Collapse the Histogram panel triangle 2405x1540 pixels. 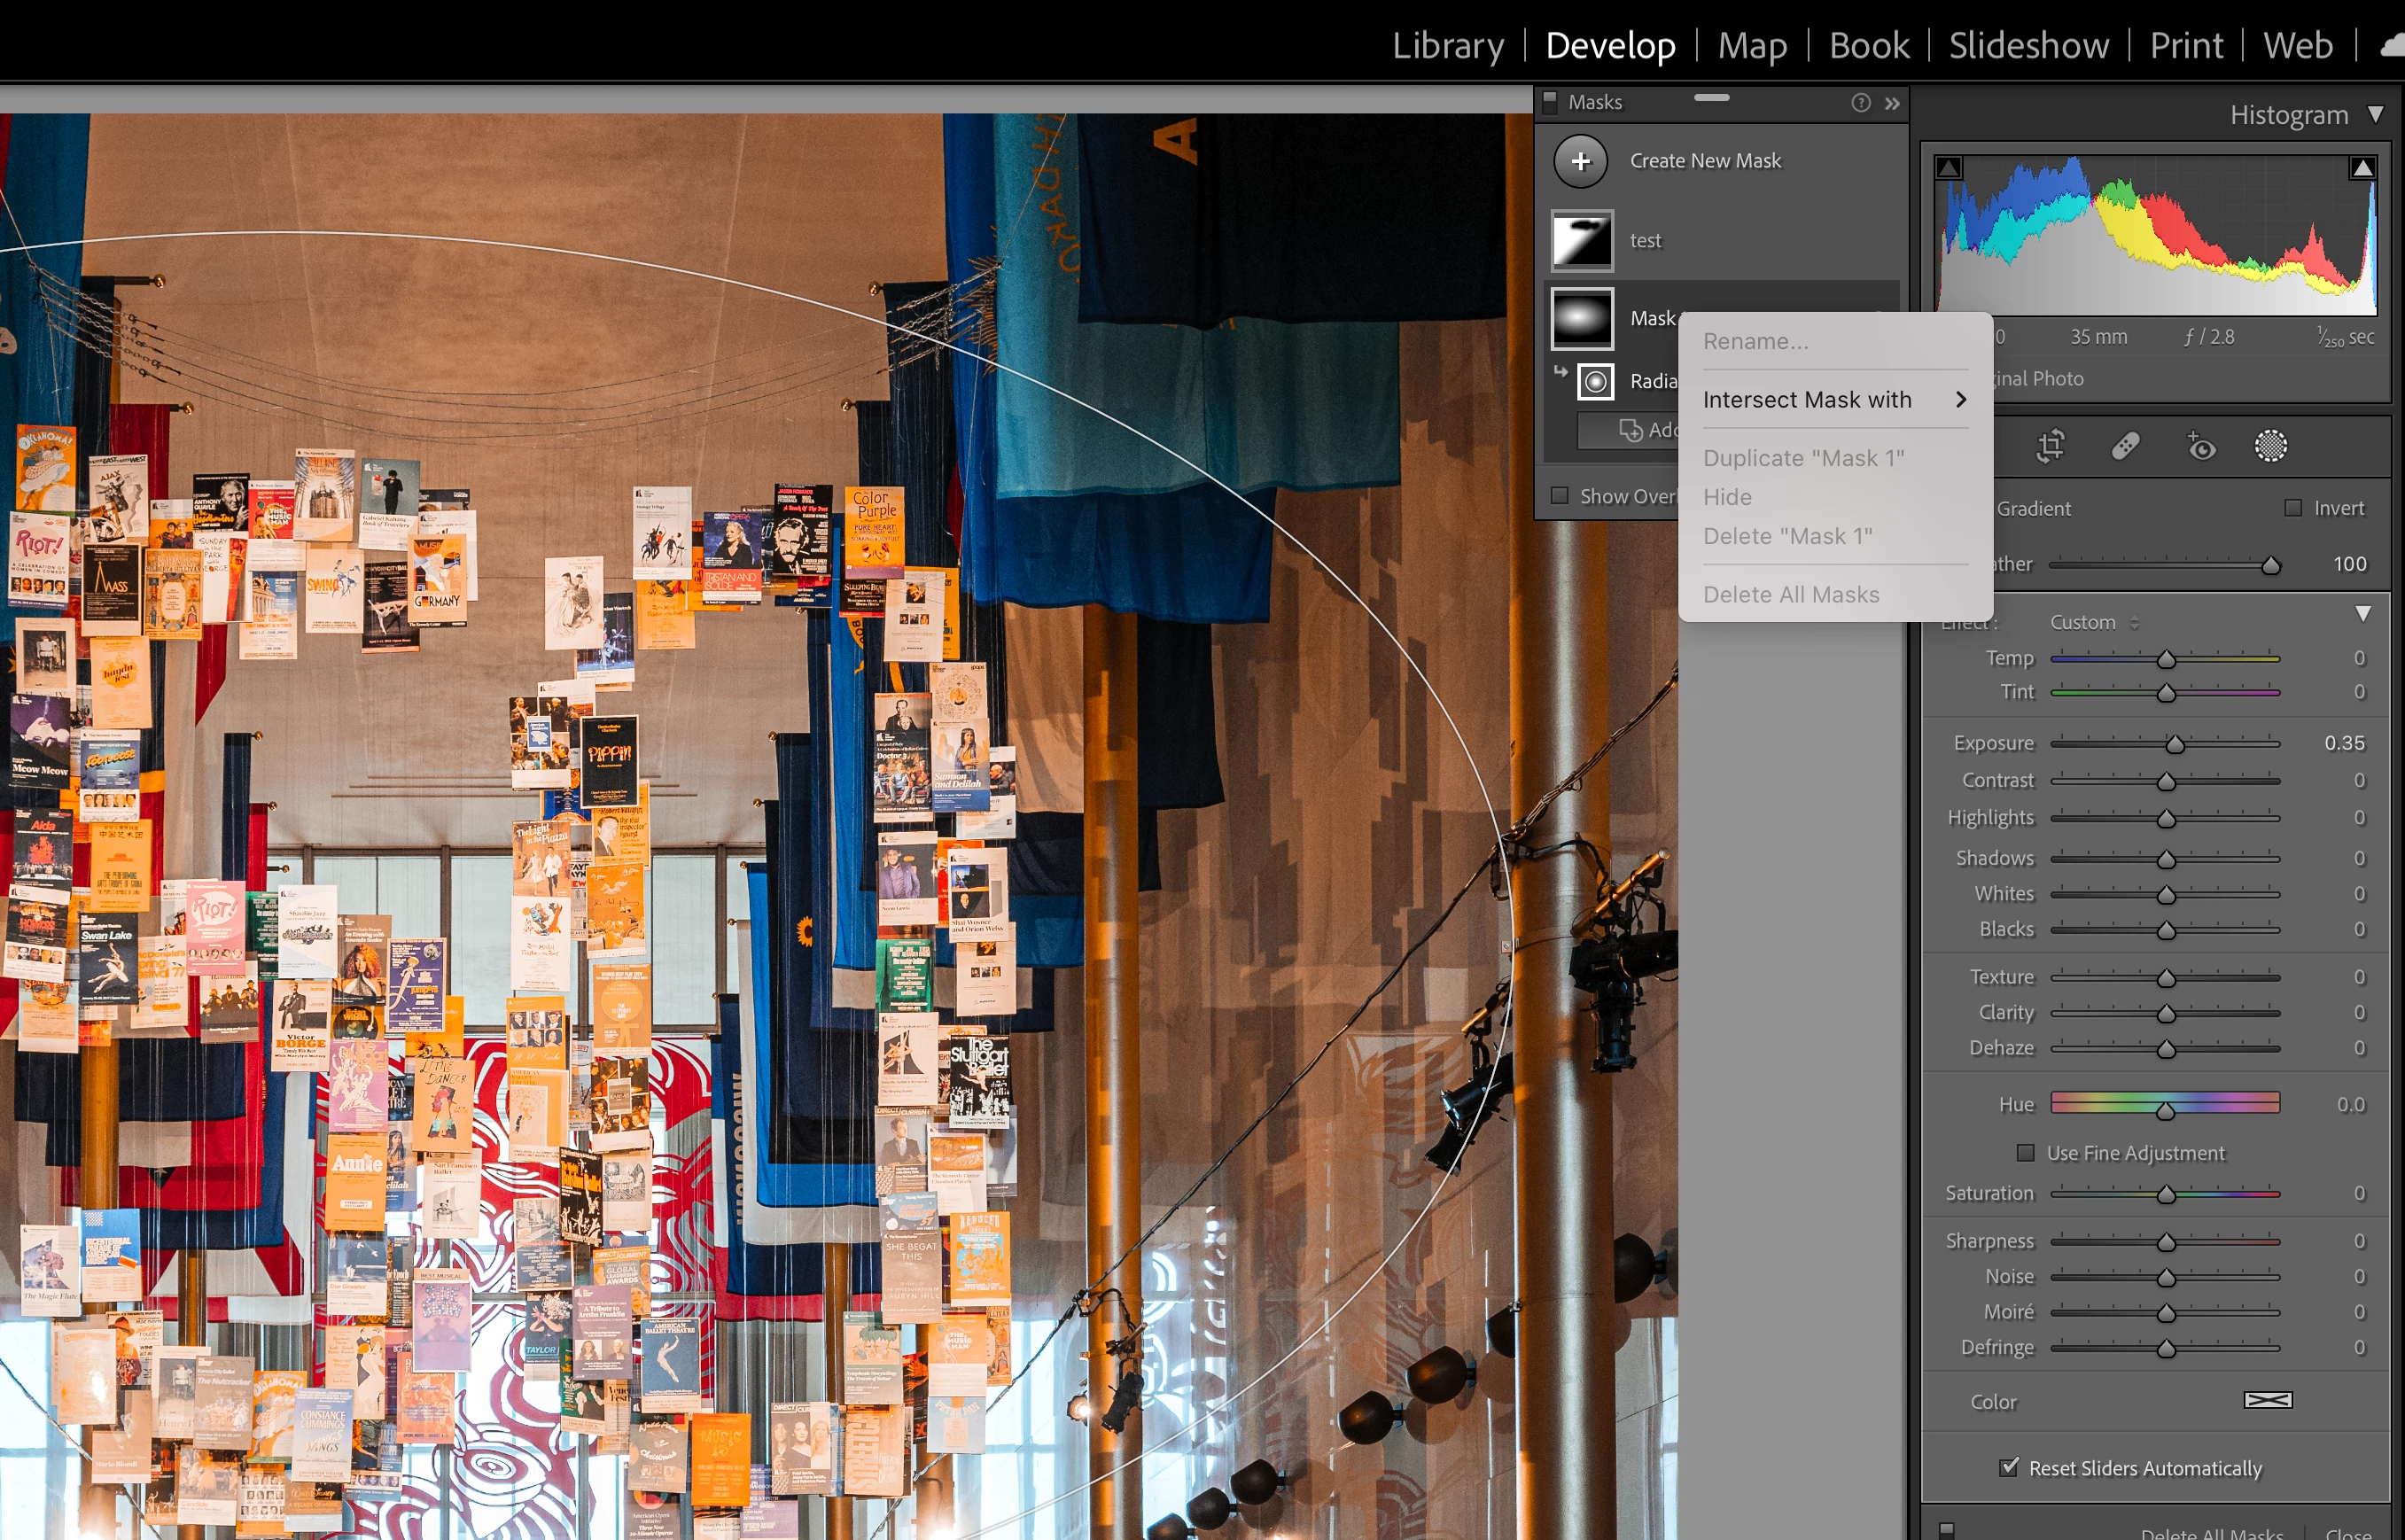2376,115
